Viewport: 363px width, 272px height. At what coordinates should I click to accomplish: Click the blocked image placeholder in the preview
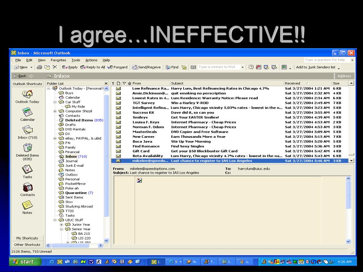click(x=139, y=180)
